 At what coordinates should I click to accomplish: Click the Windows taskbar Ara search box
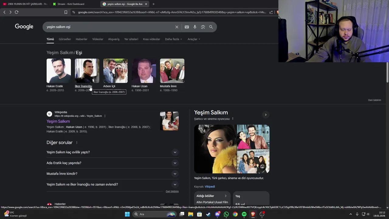(x=155, y=214)
